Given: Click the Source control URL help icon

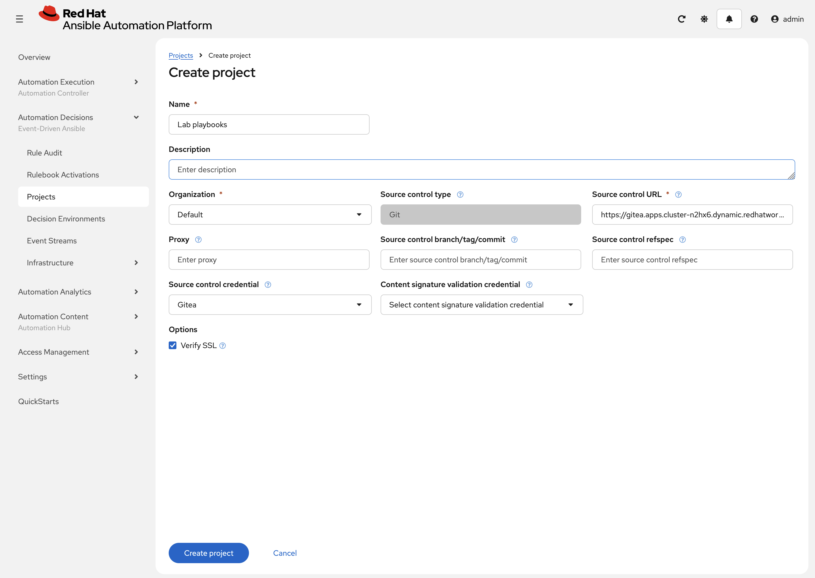Looking at the screenshot, I should 678,194.
